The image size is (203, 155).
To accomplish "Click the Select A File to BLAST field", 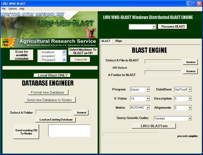I will [163, 62].
